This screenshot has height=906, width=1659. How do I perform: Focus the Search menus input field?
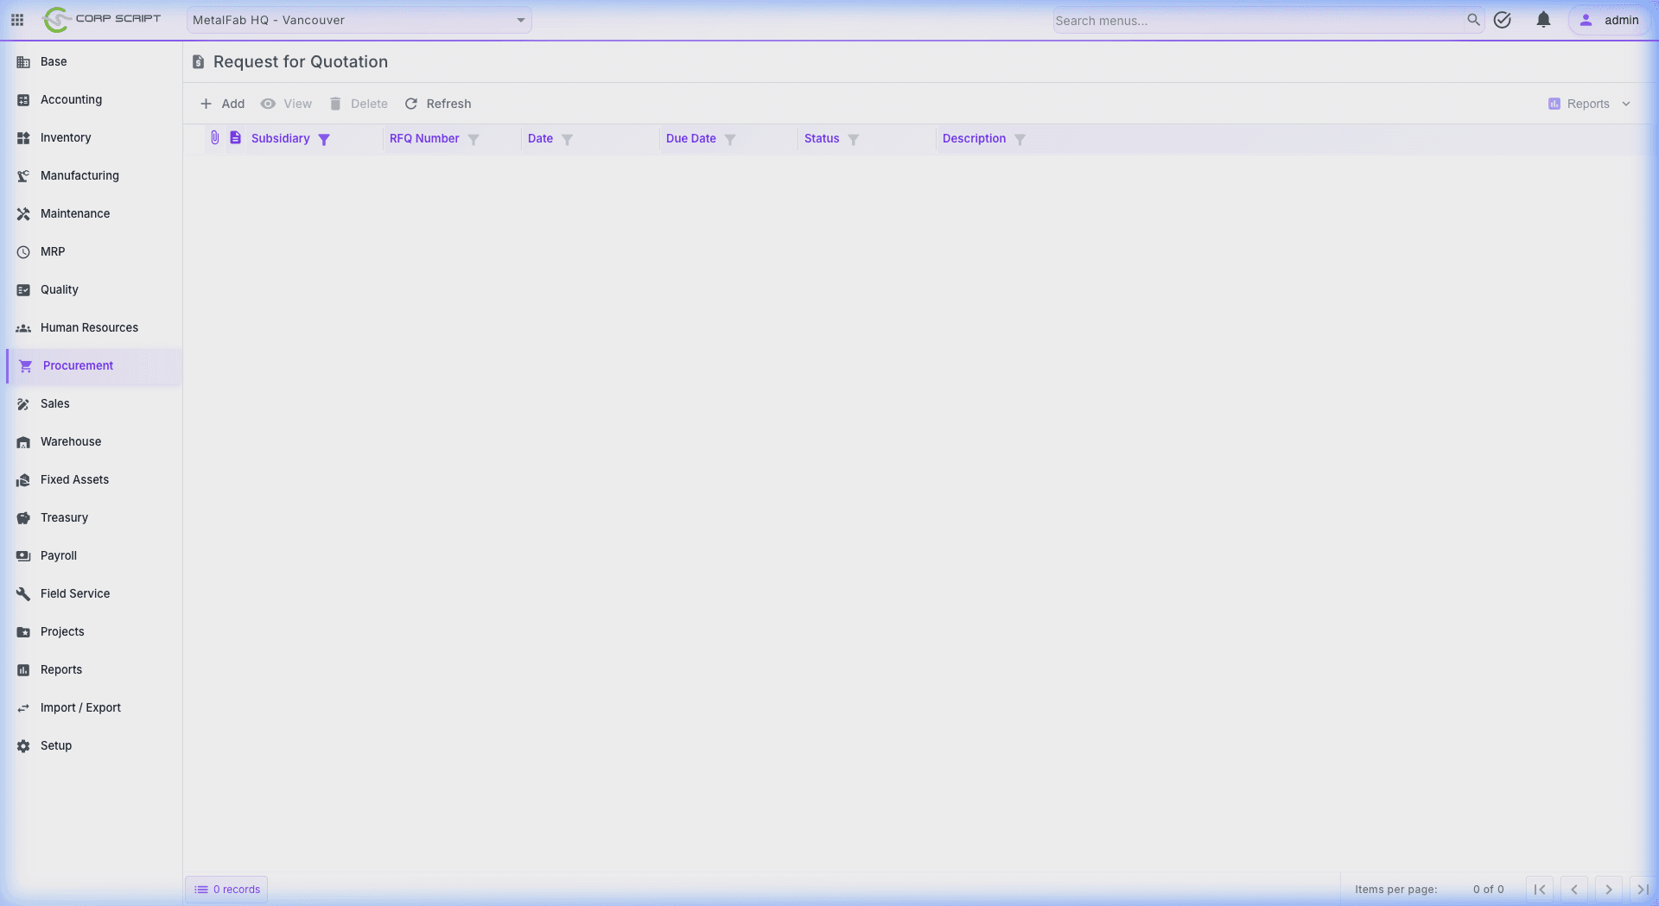click(1257, 21)
